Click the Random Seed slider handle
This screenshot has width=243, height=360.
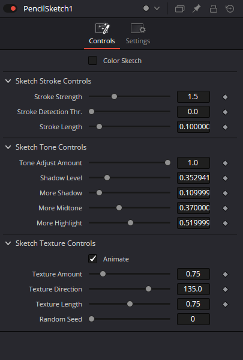pyautogui.click(x=91, y=319)
